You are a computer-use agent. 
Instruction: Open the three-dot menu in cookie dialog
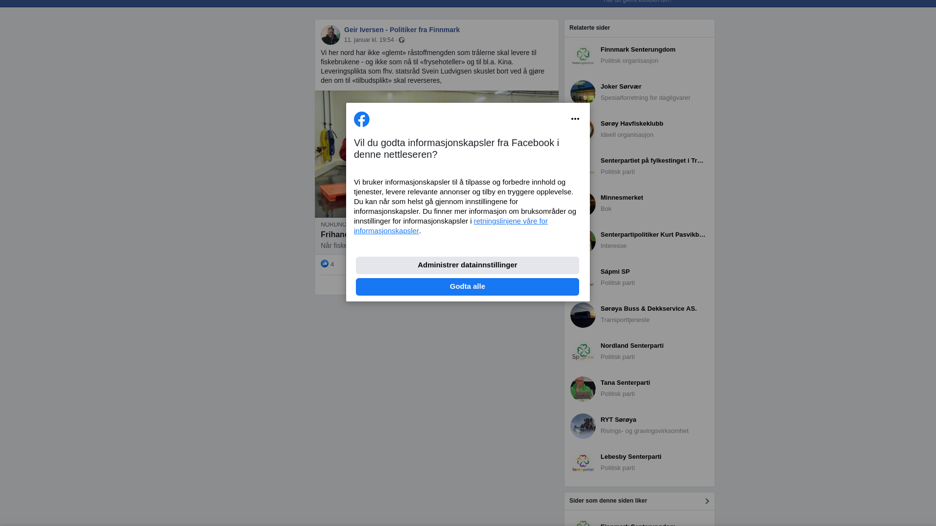(x=575, y=119)
